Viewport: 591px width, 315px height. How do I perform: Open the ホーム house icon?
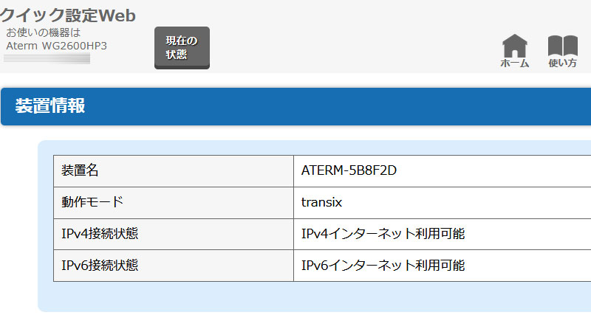point(514,46)
